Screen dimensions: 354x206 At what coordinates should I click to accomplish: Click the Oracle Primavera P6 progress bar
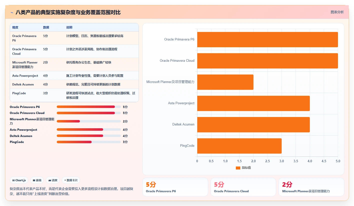[x=89, y=107]
